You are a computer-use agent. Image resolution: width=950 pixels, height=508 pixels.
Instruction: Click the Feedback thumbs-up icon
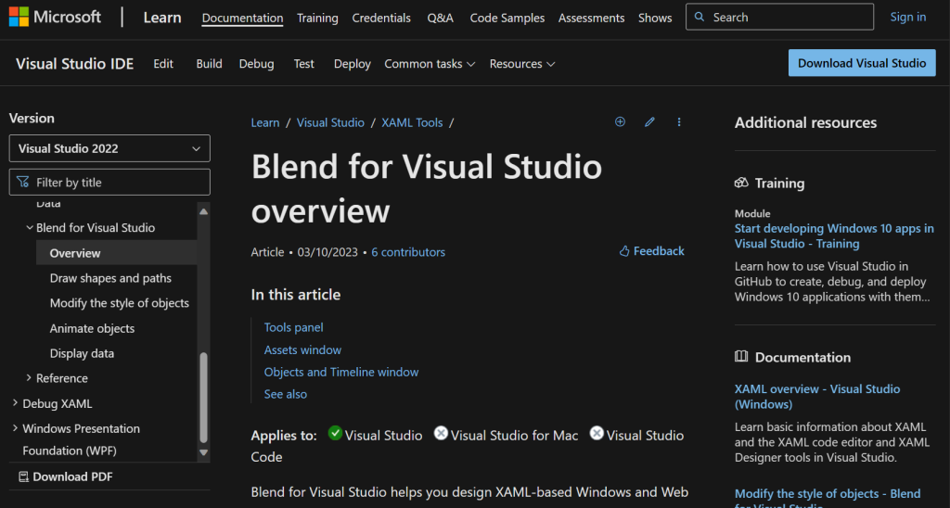624,251
